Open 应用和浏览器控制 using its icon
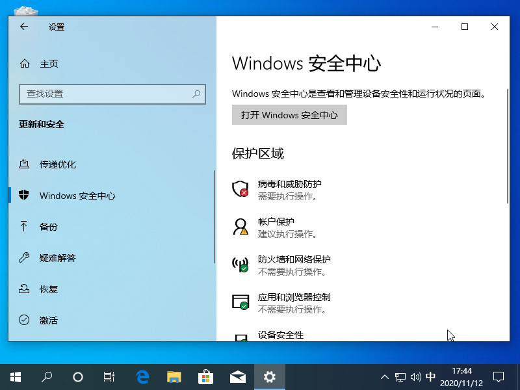520x390 pixels. (x=241, y=302)
